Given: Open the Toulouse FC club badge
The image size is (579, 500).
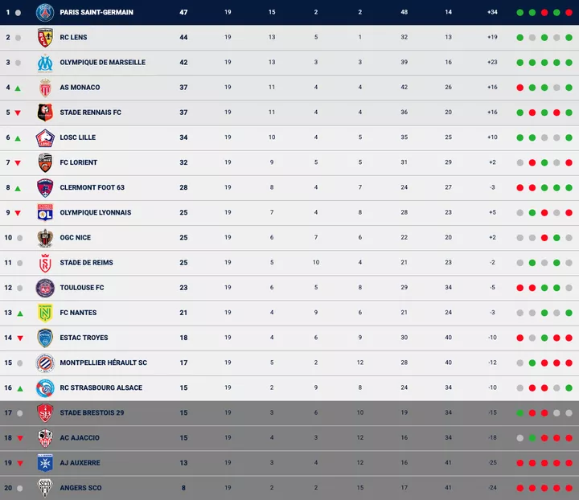Looking at the screenshot, I should pos(45,288).
